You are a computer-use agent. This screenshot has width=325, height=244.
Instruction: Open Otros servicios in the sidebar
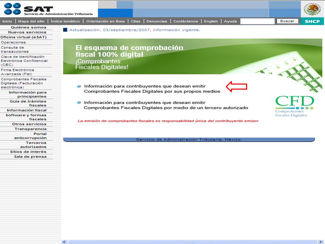click(29, 124)
